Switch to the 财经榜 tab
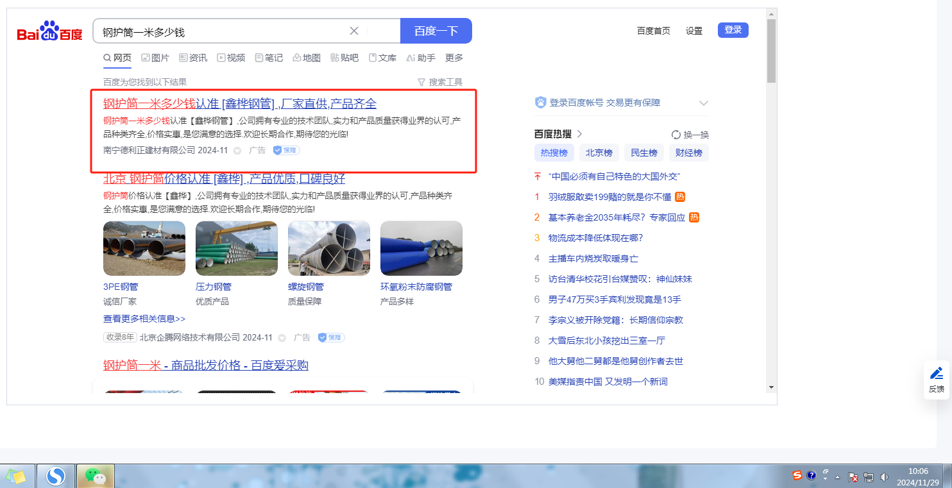This screenshot has width=952, height=488. click(x=689, y=153)
